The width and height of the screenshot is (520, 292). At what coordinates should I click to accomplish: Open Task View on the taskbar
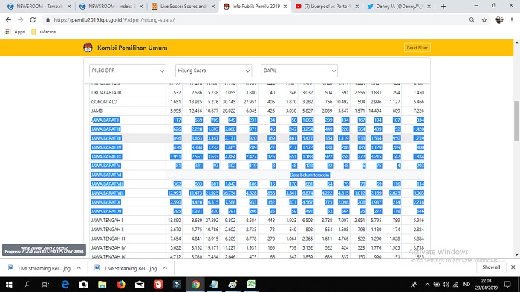point(45,285)
